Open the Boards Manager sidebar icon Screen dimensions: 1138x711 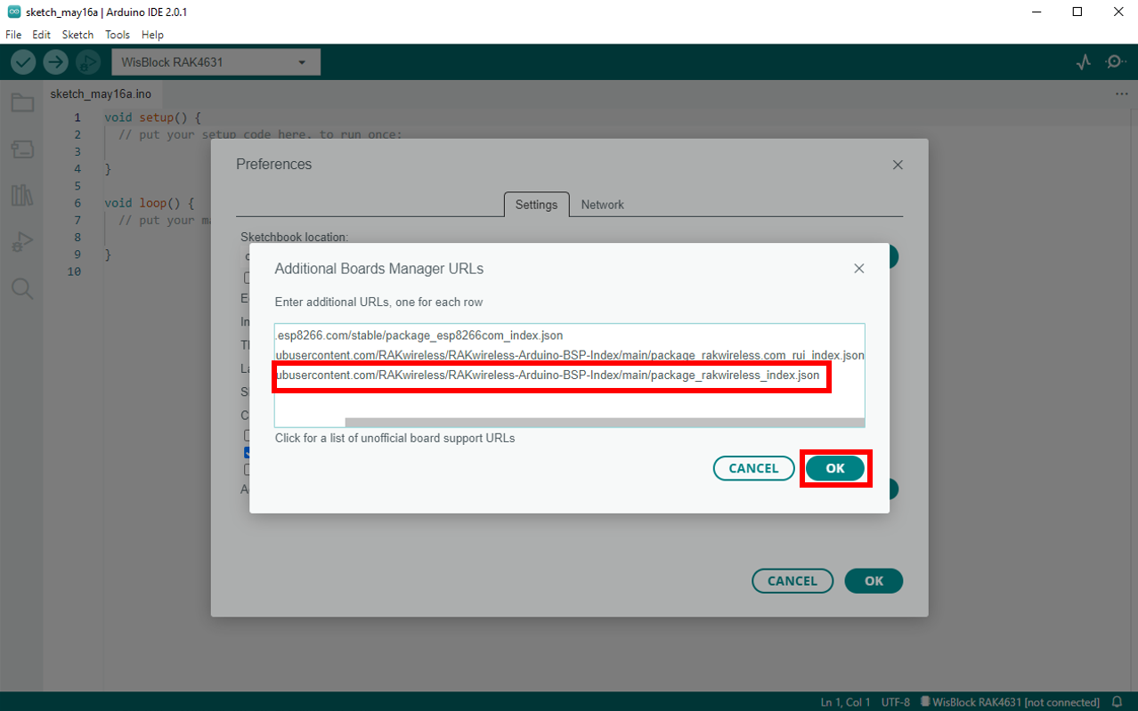[22, 149]
